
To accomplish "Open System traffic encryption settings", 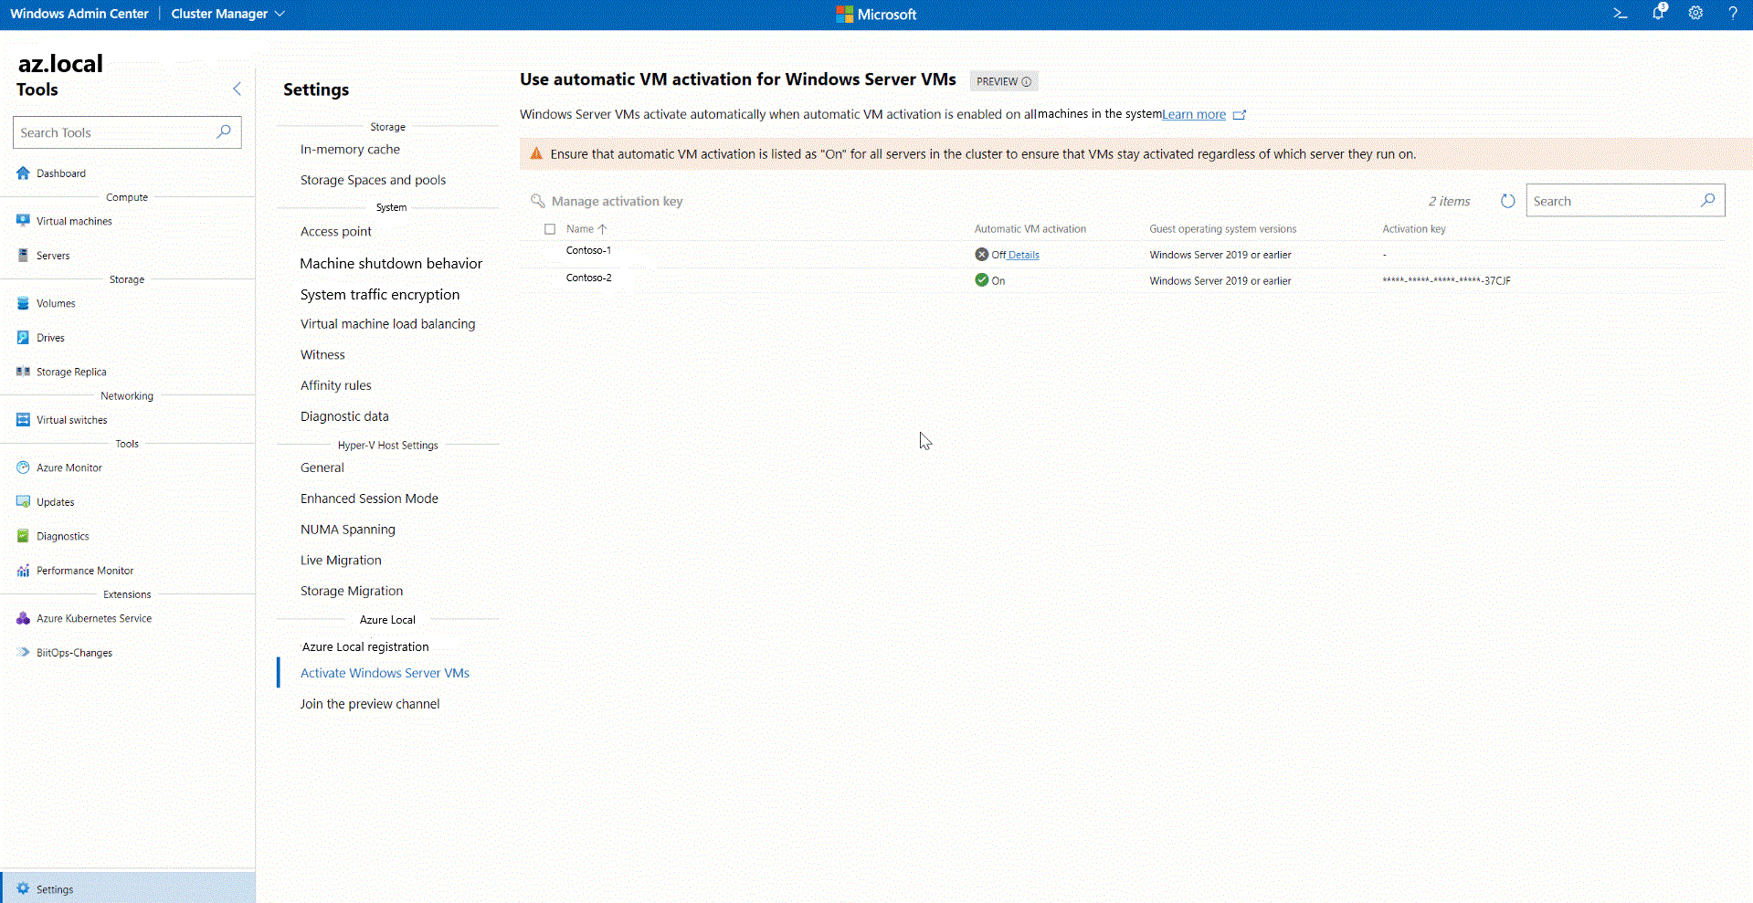I will click(380, 295).
